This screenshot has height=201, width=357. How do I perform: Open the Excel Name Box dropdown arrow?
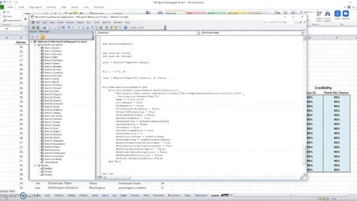(22, 29)
